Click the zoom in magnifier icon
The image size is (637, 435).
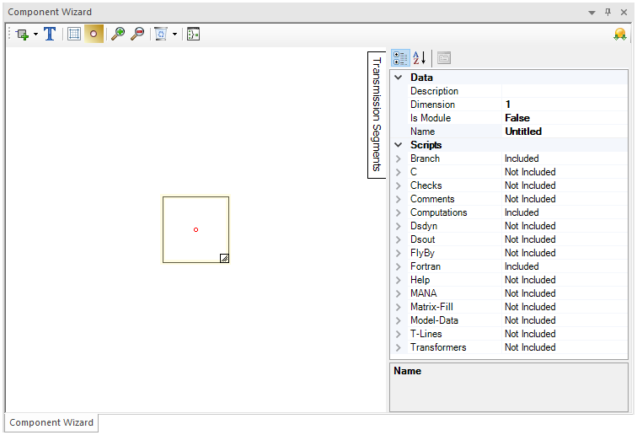pyautogui.click(x=118, y=35)
